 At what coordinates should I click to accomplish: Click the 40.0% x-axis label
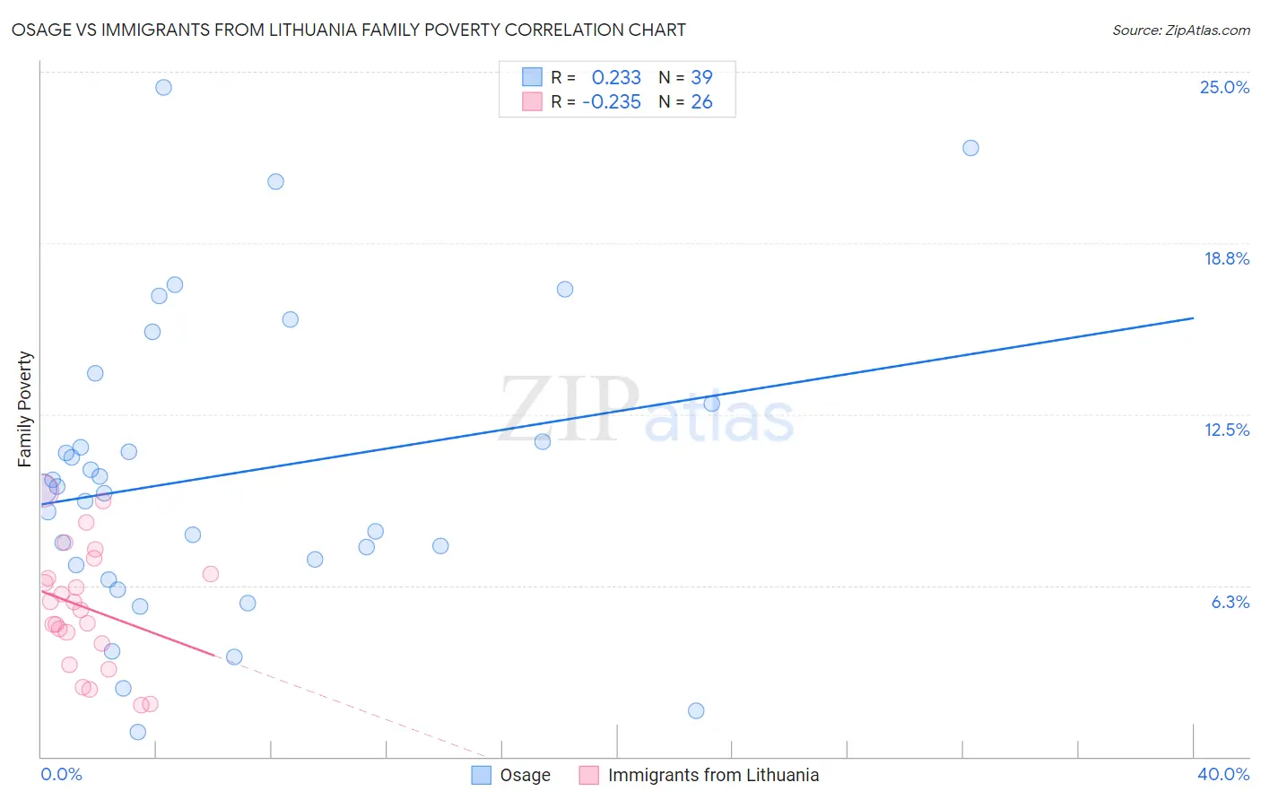pos(1223,774)
